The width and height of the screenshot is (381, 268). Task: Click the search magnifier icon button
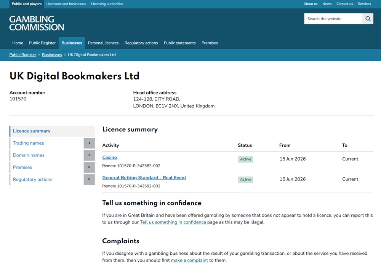click(x=368, y=19)
